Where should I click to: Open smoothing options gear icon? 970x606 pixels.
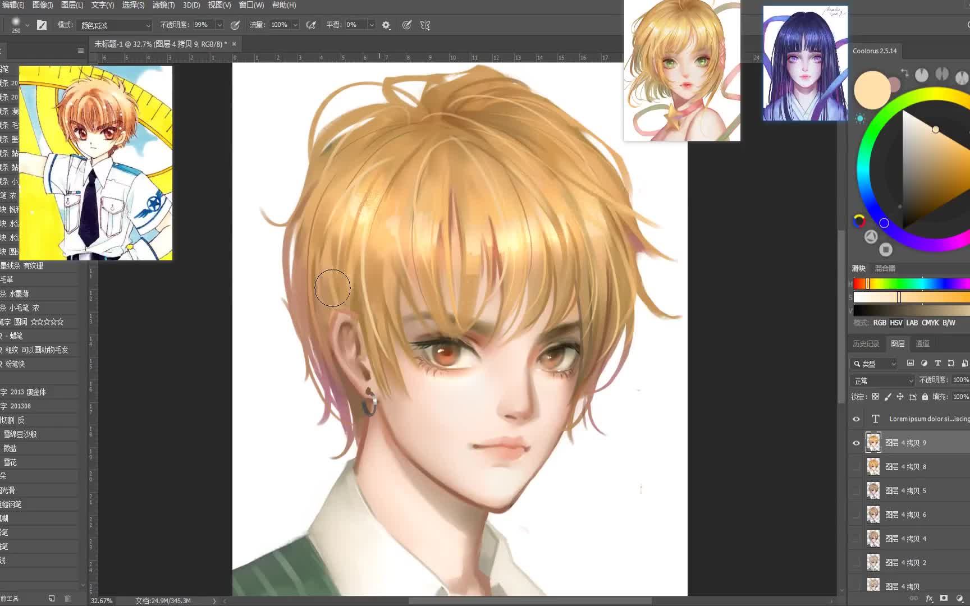point(386,25)
